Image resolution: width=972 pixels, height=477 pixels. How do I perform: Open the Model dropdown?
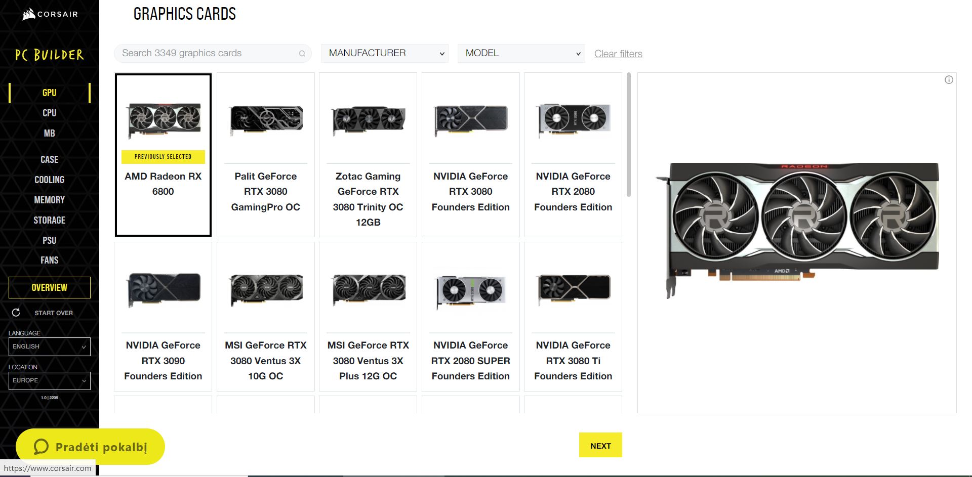(521, 53)
